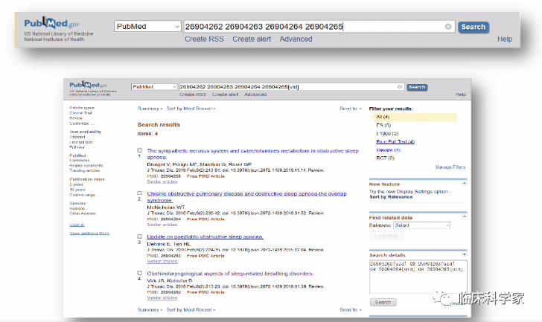The image size is (542, 322).
Task: Open the top Send to dropdown
Action: (351, 109)
